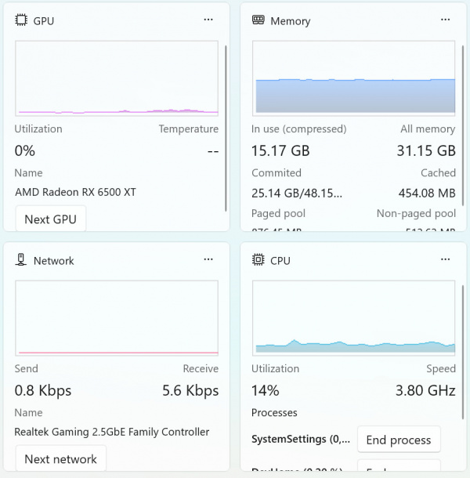
Task: Click the GPU widget vertical scrollbar
Action: (x=226, y=125)
